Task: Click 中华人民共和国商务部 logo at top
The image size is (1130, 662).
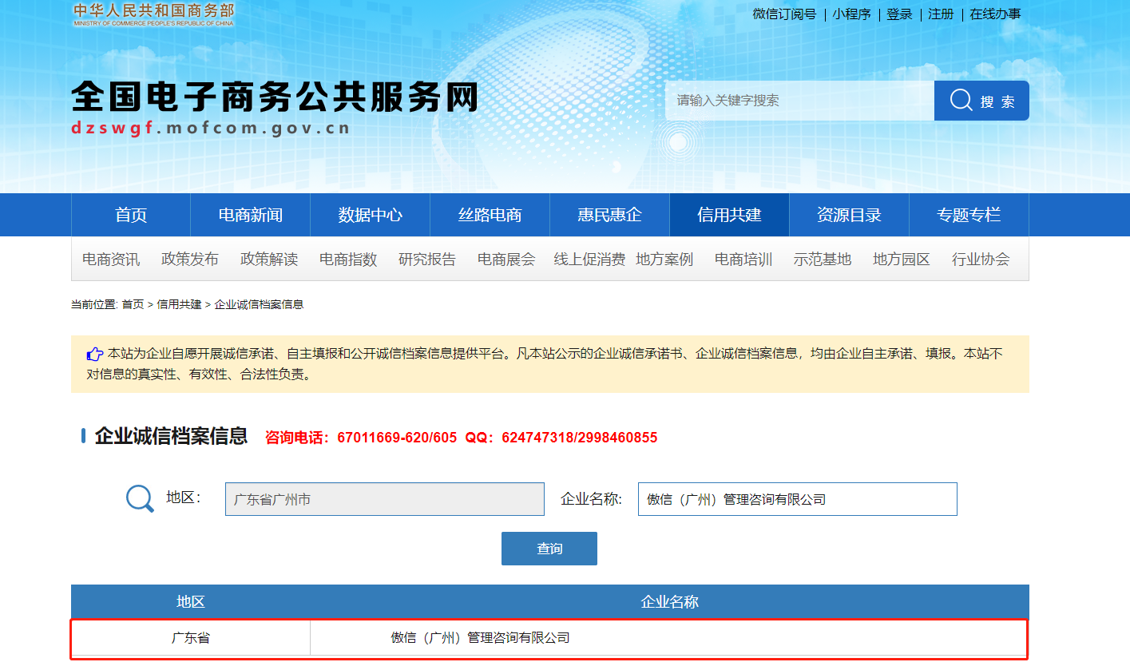Action: click(154, 14)
